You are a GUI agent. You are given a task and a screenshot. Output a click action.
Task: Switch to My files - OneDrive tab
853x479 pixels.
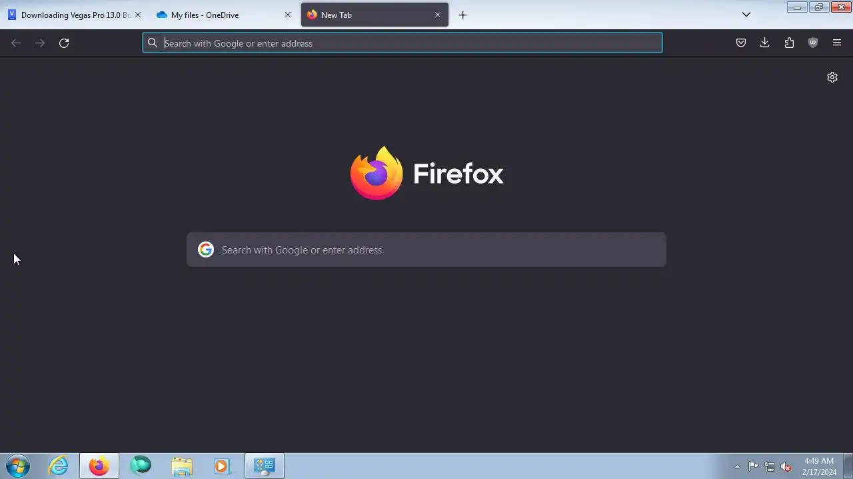click(x=223, y=15)
